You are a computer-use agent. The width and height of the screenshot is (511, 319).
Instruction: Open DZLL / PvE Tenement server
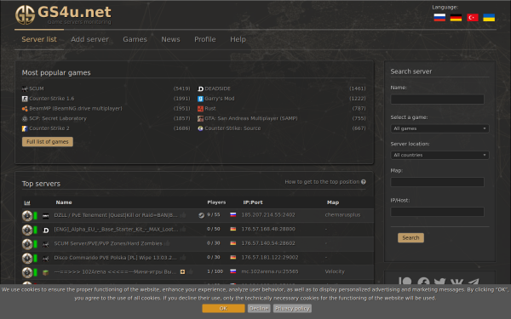(116, 215)
